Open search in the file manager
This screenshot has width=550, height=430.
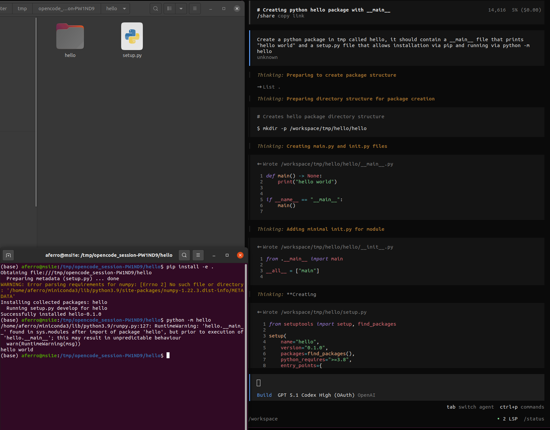[x=156, y=9]
